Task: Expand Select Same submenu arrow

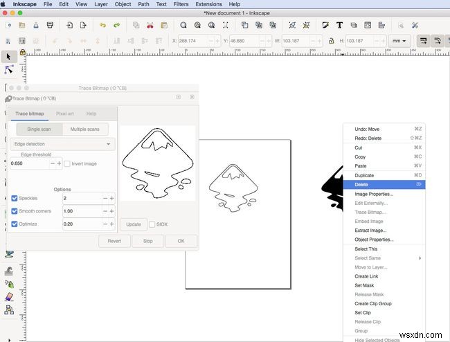Action: pos(420,258)
